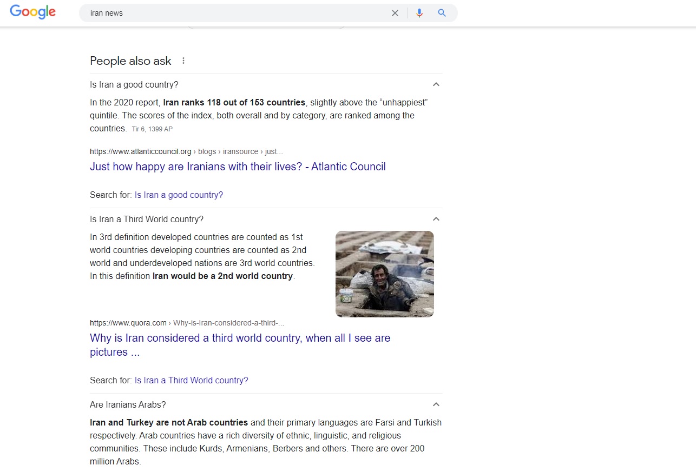The width and height of the screenshot is (696, 472).
Task: Open the Quora link about third world country
Action: (x=240, y=345)
